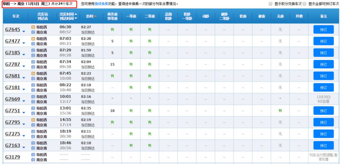
Task: Expand stop details arrow for G7477
Action: (24, 43)
